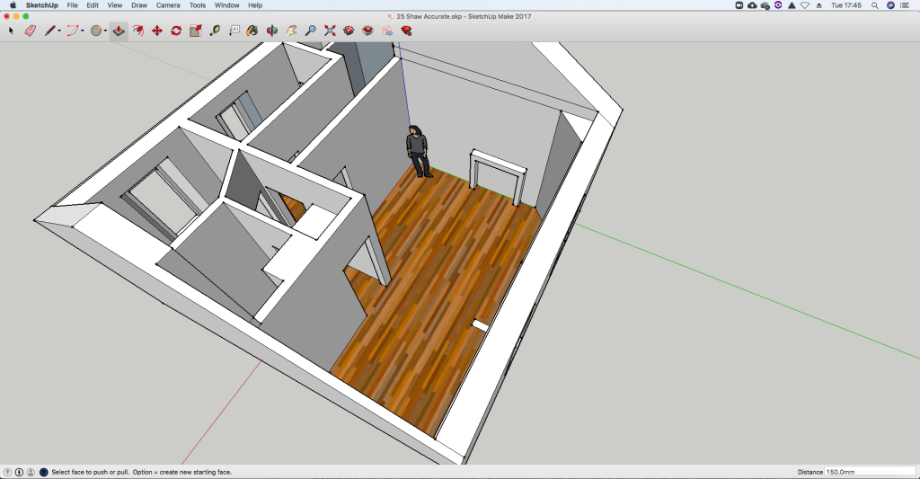
Task: Open macOS Spotlight search
Action: 874,5
